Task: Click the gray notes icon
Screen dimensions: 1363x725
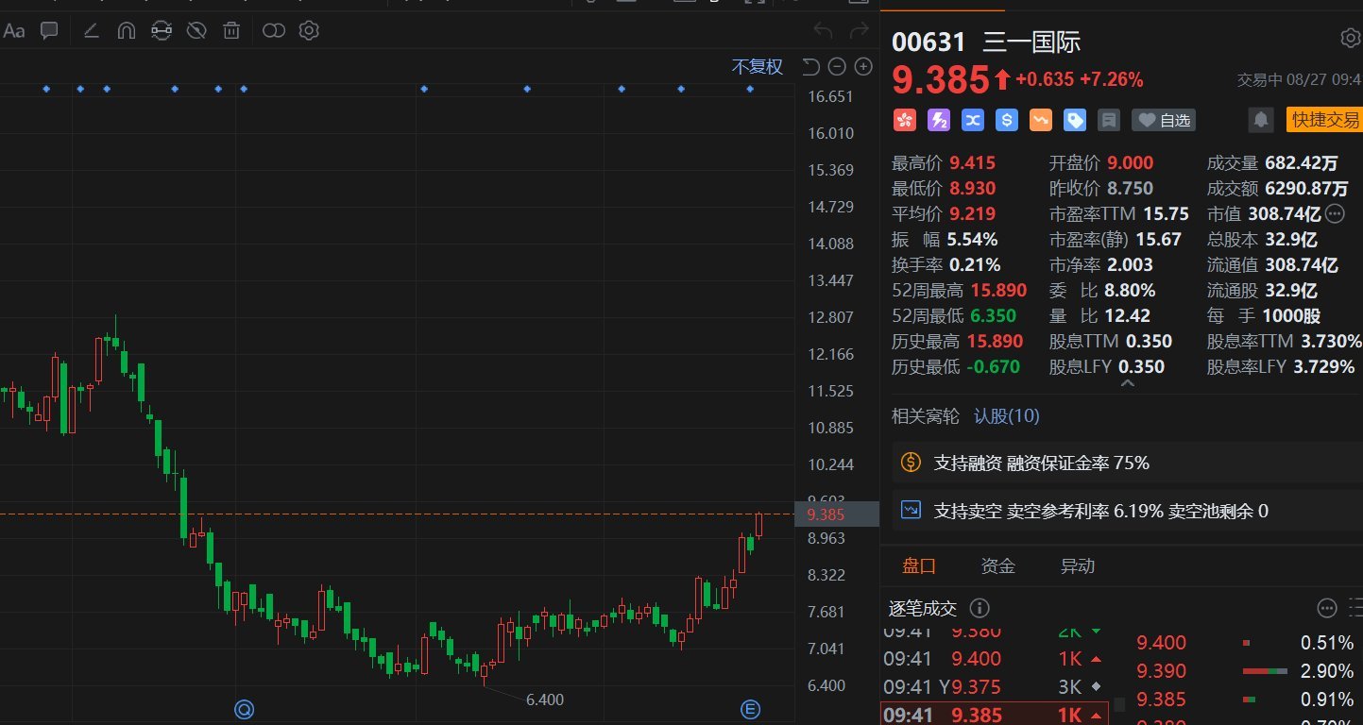Action: (x=1109, y=120)
